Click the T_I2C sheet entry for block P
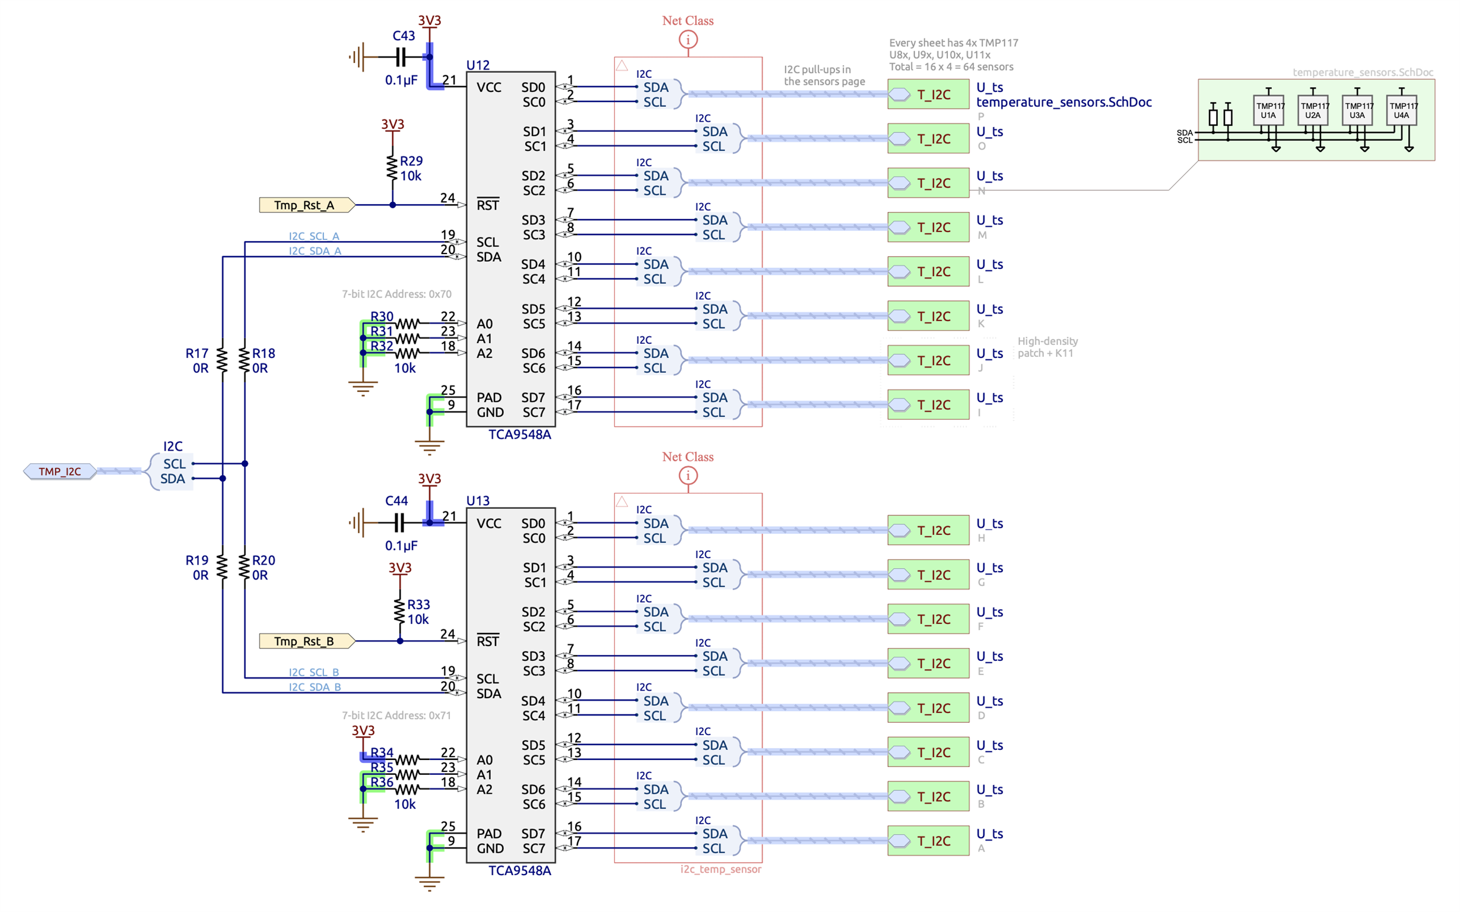 [928, 94]
